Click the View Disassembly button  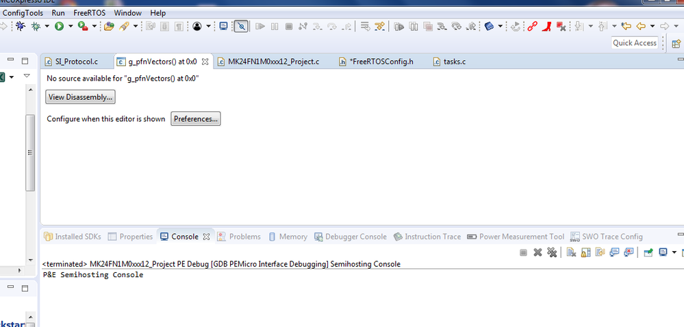(80, 97)
